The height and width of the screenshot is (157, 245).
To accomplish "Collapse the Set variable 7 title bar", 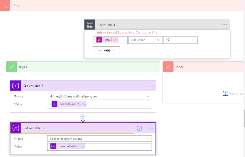I will (x=83, y=86).
